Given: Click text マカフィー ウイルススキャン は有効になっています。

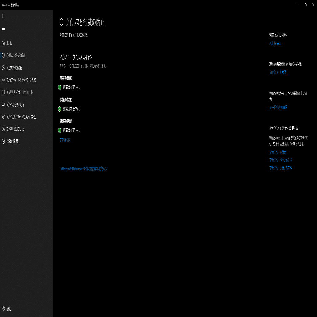Looking at the screenshot, I should [83, 66].
